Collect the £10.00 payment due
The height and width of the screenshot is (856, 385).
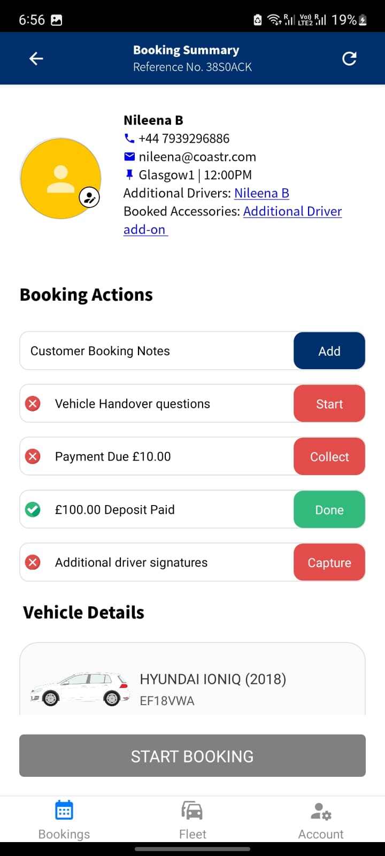[x=329, y=456]
